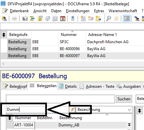
Task: Click the wide search field left of Suchen
Action: click(x=60, y=99)
